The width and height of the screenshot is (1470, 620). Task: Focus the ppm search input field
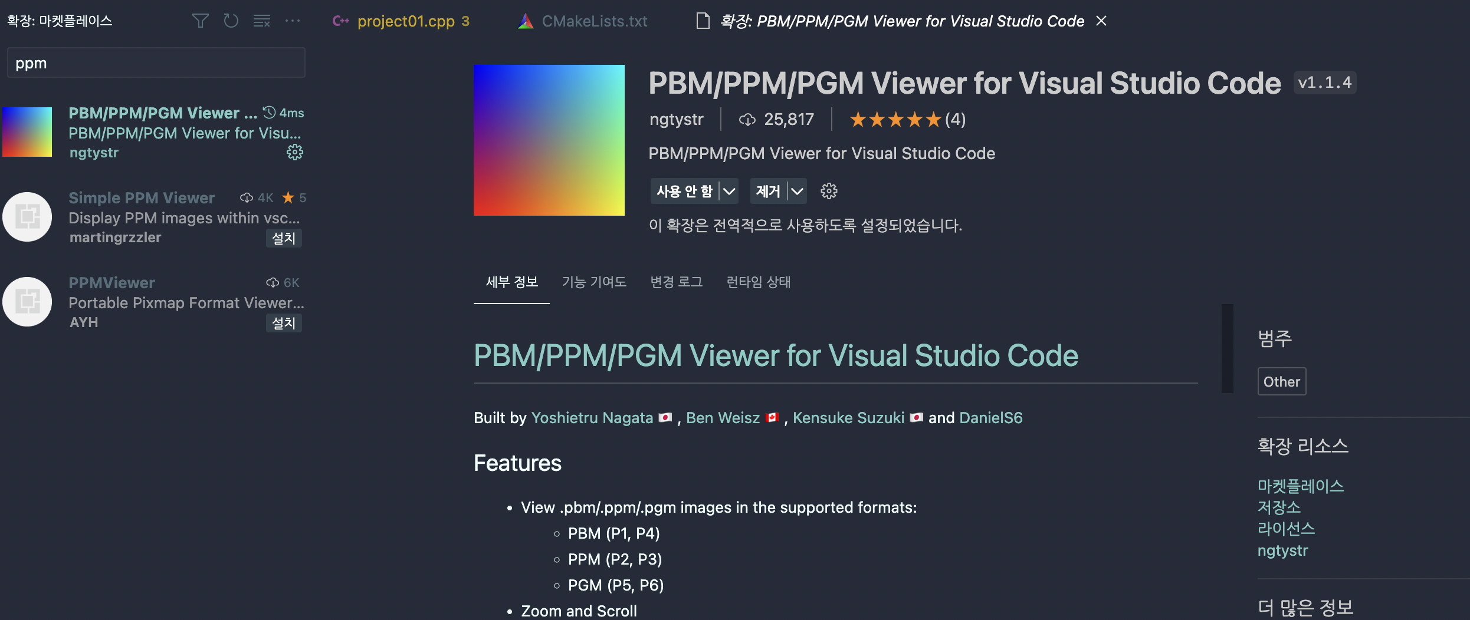pos(156,63)
